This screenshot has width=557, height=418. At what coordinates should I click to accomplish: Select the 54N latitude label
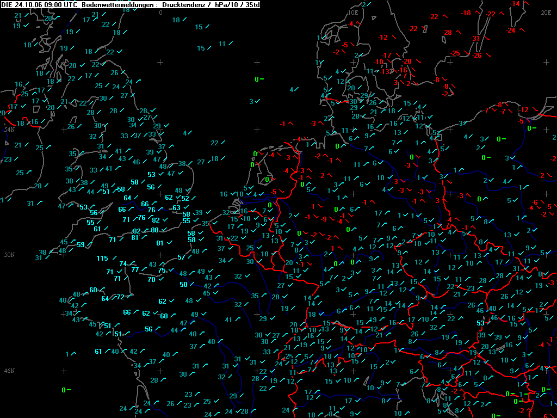(9, 130)
